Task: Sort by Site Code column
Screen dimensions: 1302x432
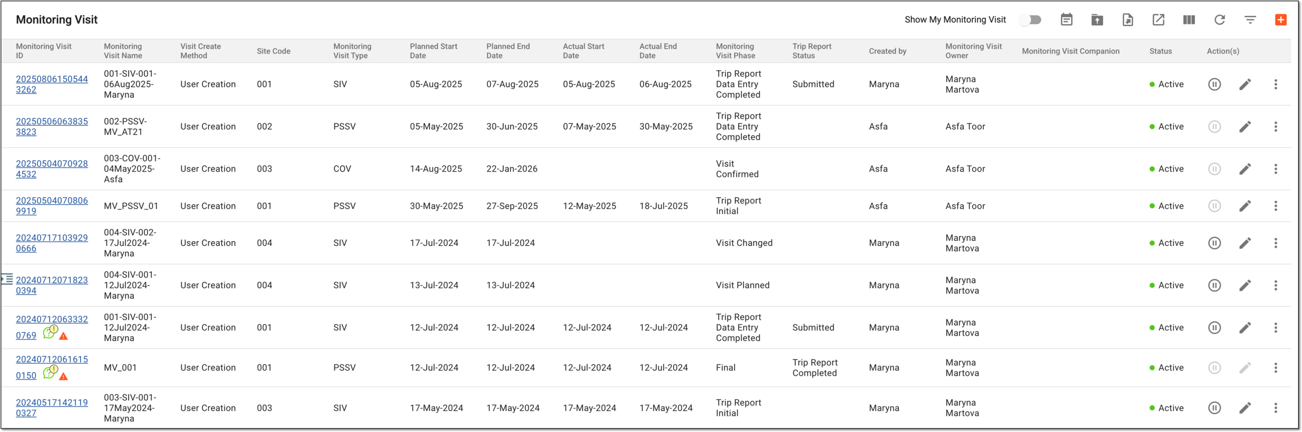Action: [273, 51]
